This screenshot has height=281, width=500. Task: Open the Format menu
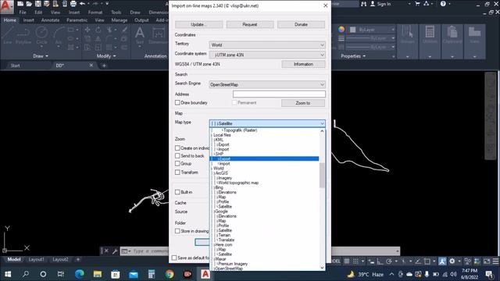[95, 12]
